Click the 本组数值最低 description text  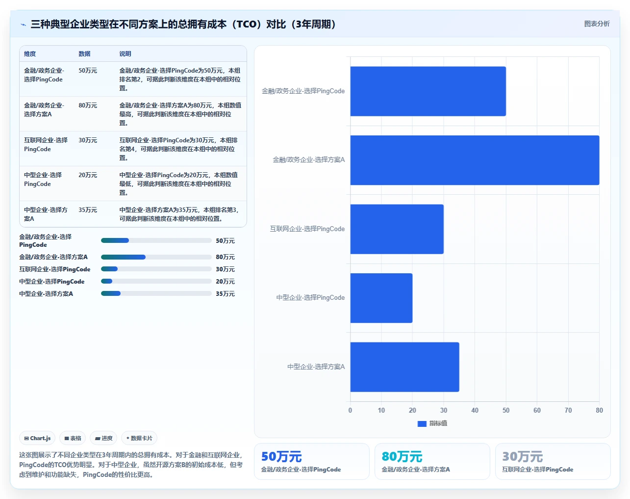coord(178,184)
